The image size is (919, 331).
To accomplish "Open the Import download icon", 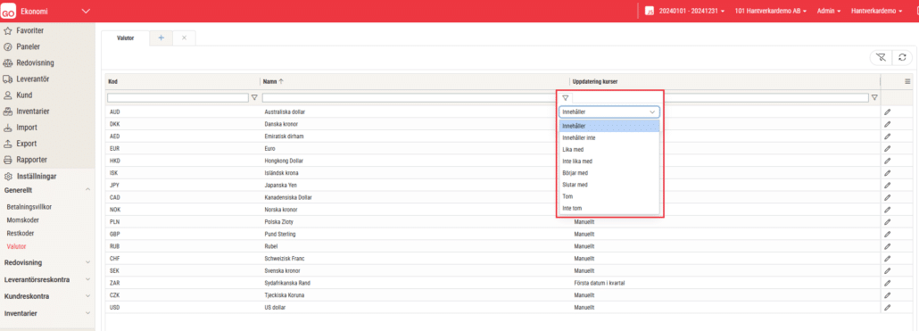I will (x=8, y=127).
